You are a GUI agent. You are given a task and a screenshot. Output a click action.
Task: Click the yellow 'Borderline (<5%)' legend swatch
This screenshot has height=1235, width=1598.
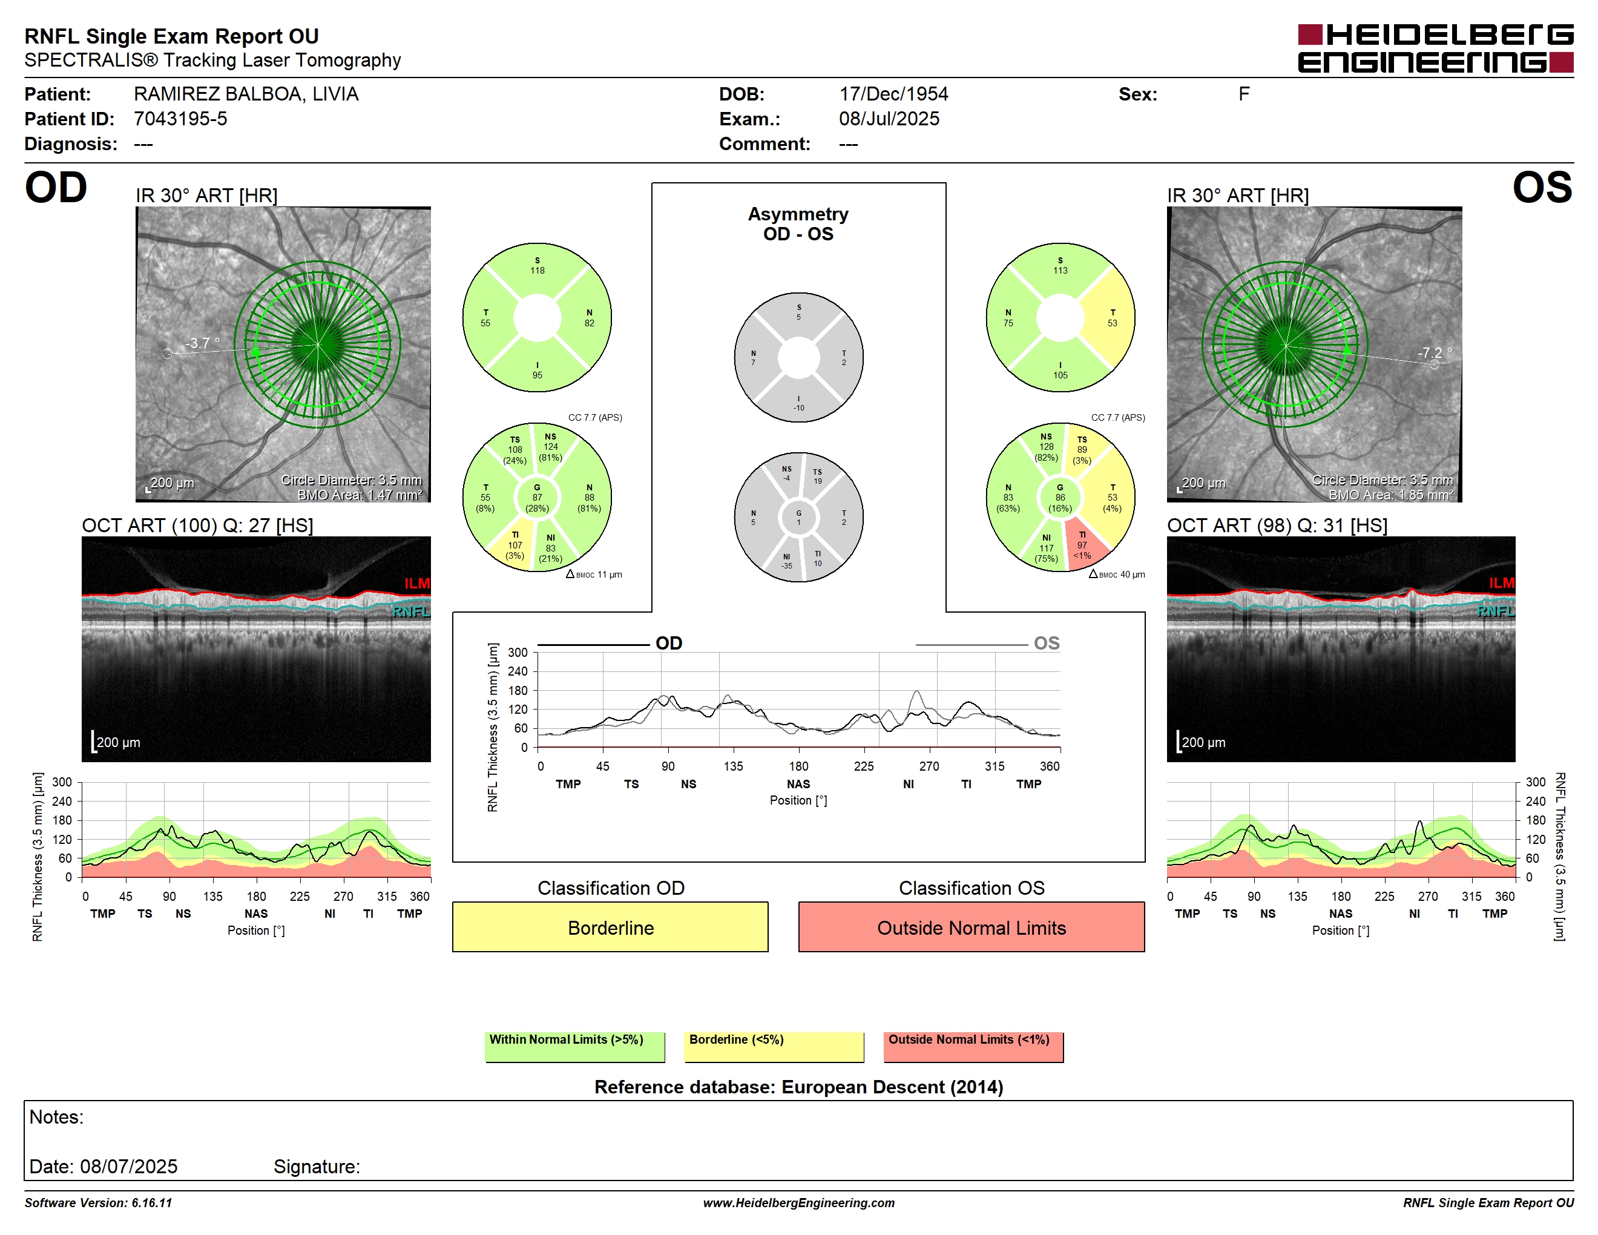[x=774, y=1047]
